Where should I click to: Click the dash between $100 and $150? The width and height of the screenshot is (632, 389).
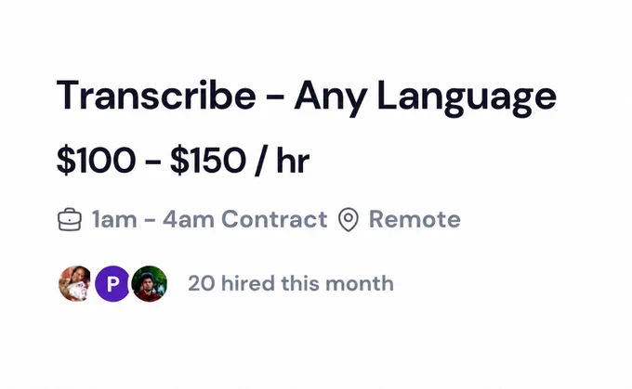[x=152, y=162]
